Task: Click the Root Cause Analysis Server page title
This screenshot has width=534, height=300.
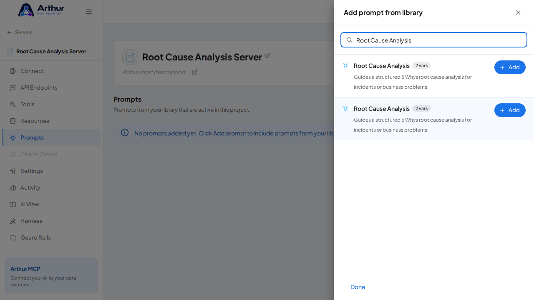Action: (x=202, y=57)
